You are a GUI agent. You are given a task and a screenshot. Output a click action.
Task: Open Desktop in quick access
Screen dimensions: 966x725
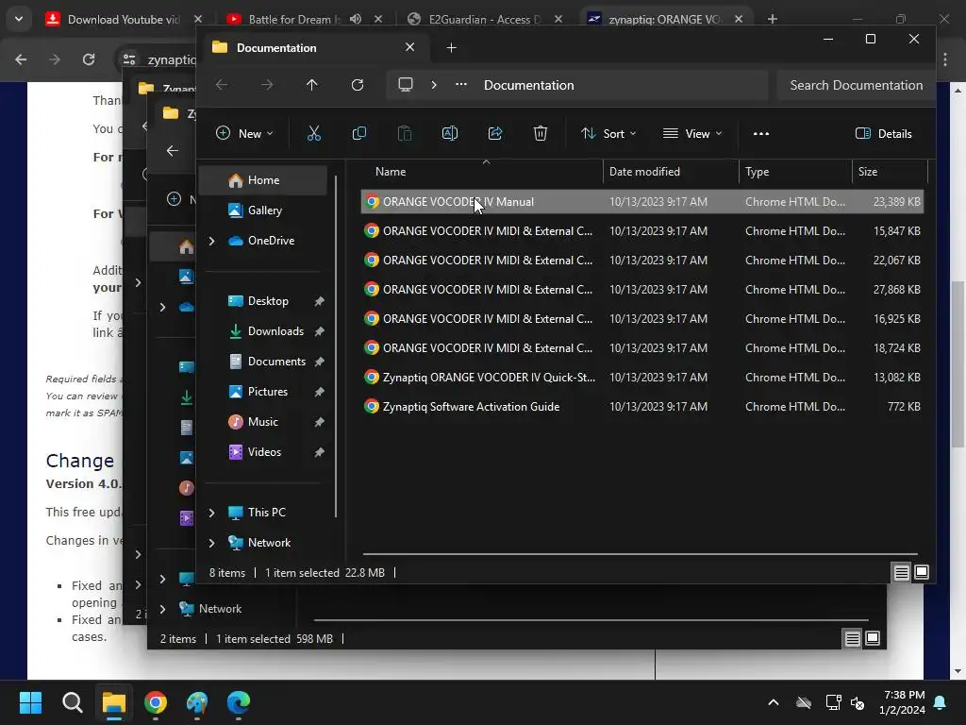click(x=268, y=301)
